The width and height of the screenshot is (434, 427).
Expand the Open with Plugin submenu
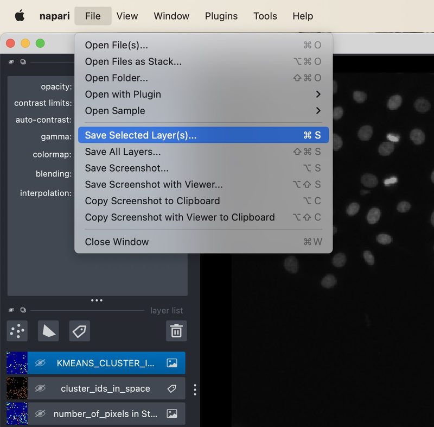[x=203, y=94]
